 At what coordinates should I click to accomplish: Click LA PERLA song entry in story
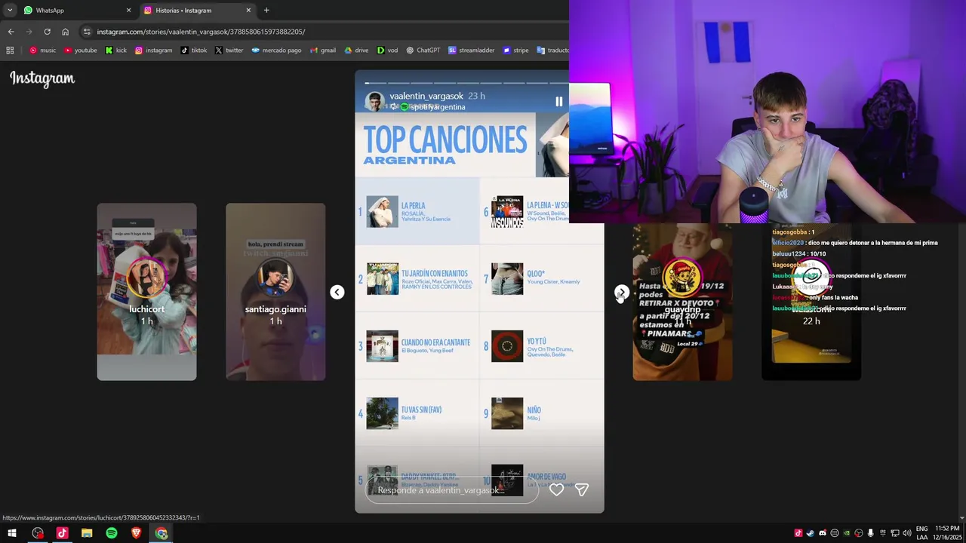click(417, 211)
